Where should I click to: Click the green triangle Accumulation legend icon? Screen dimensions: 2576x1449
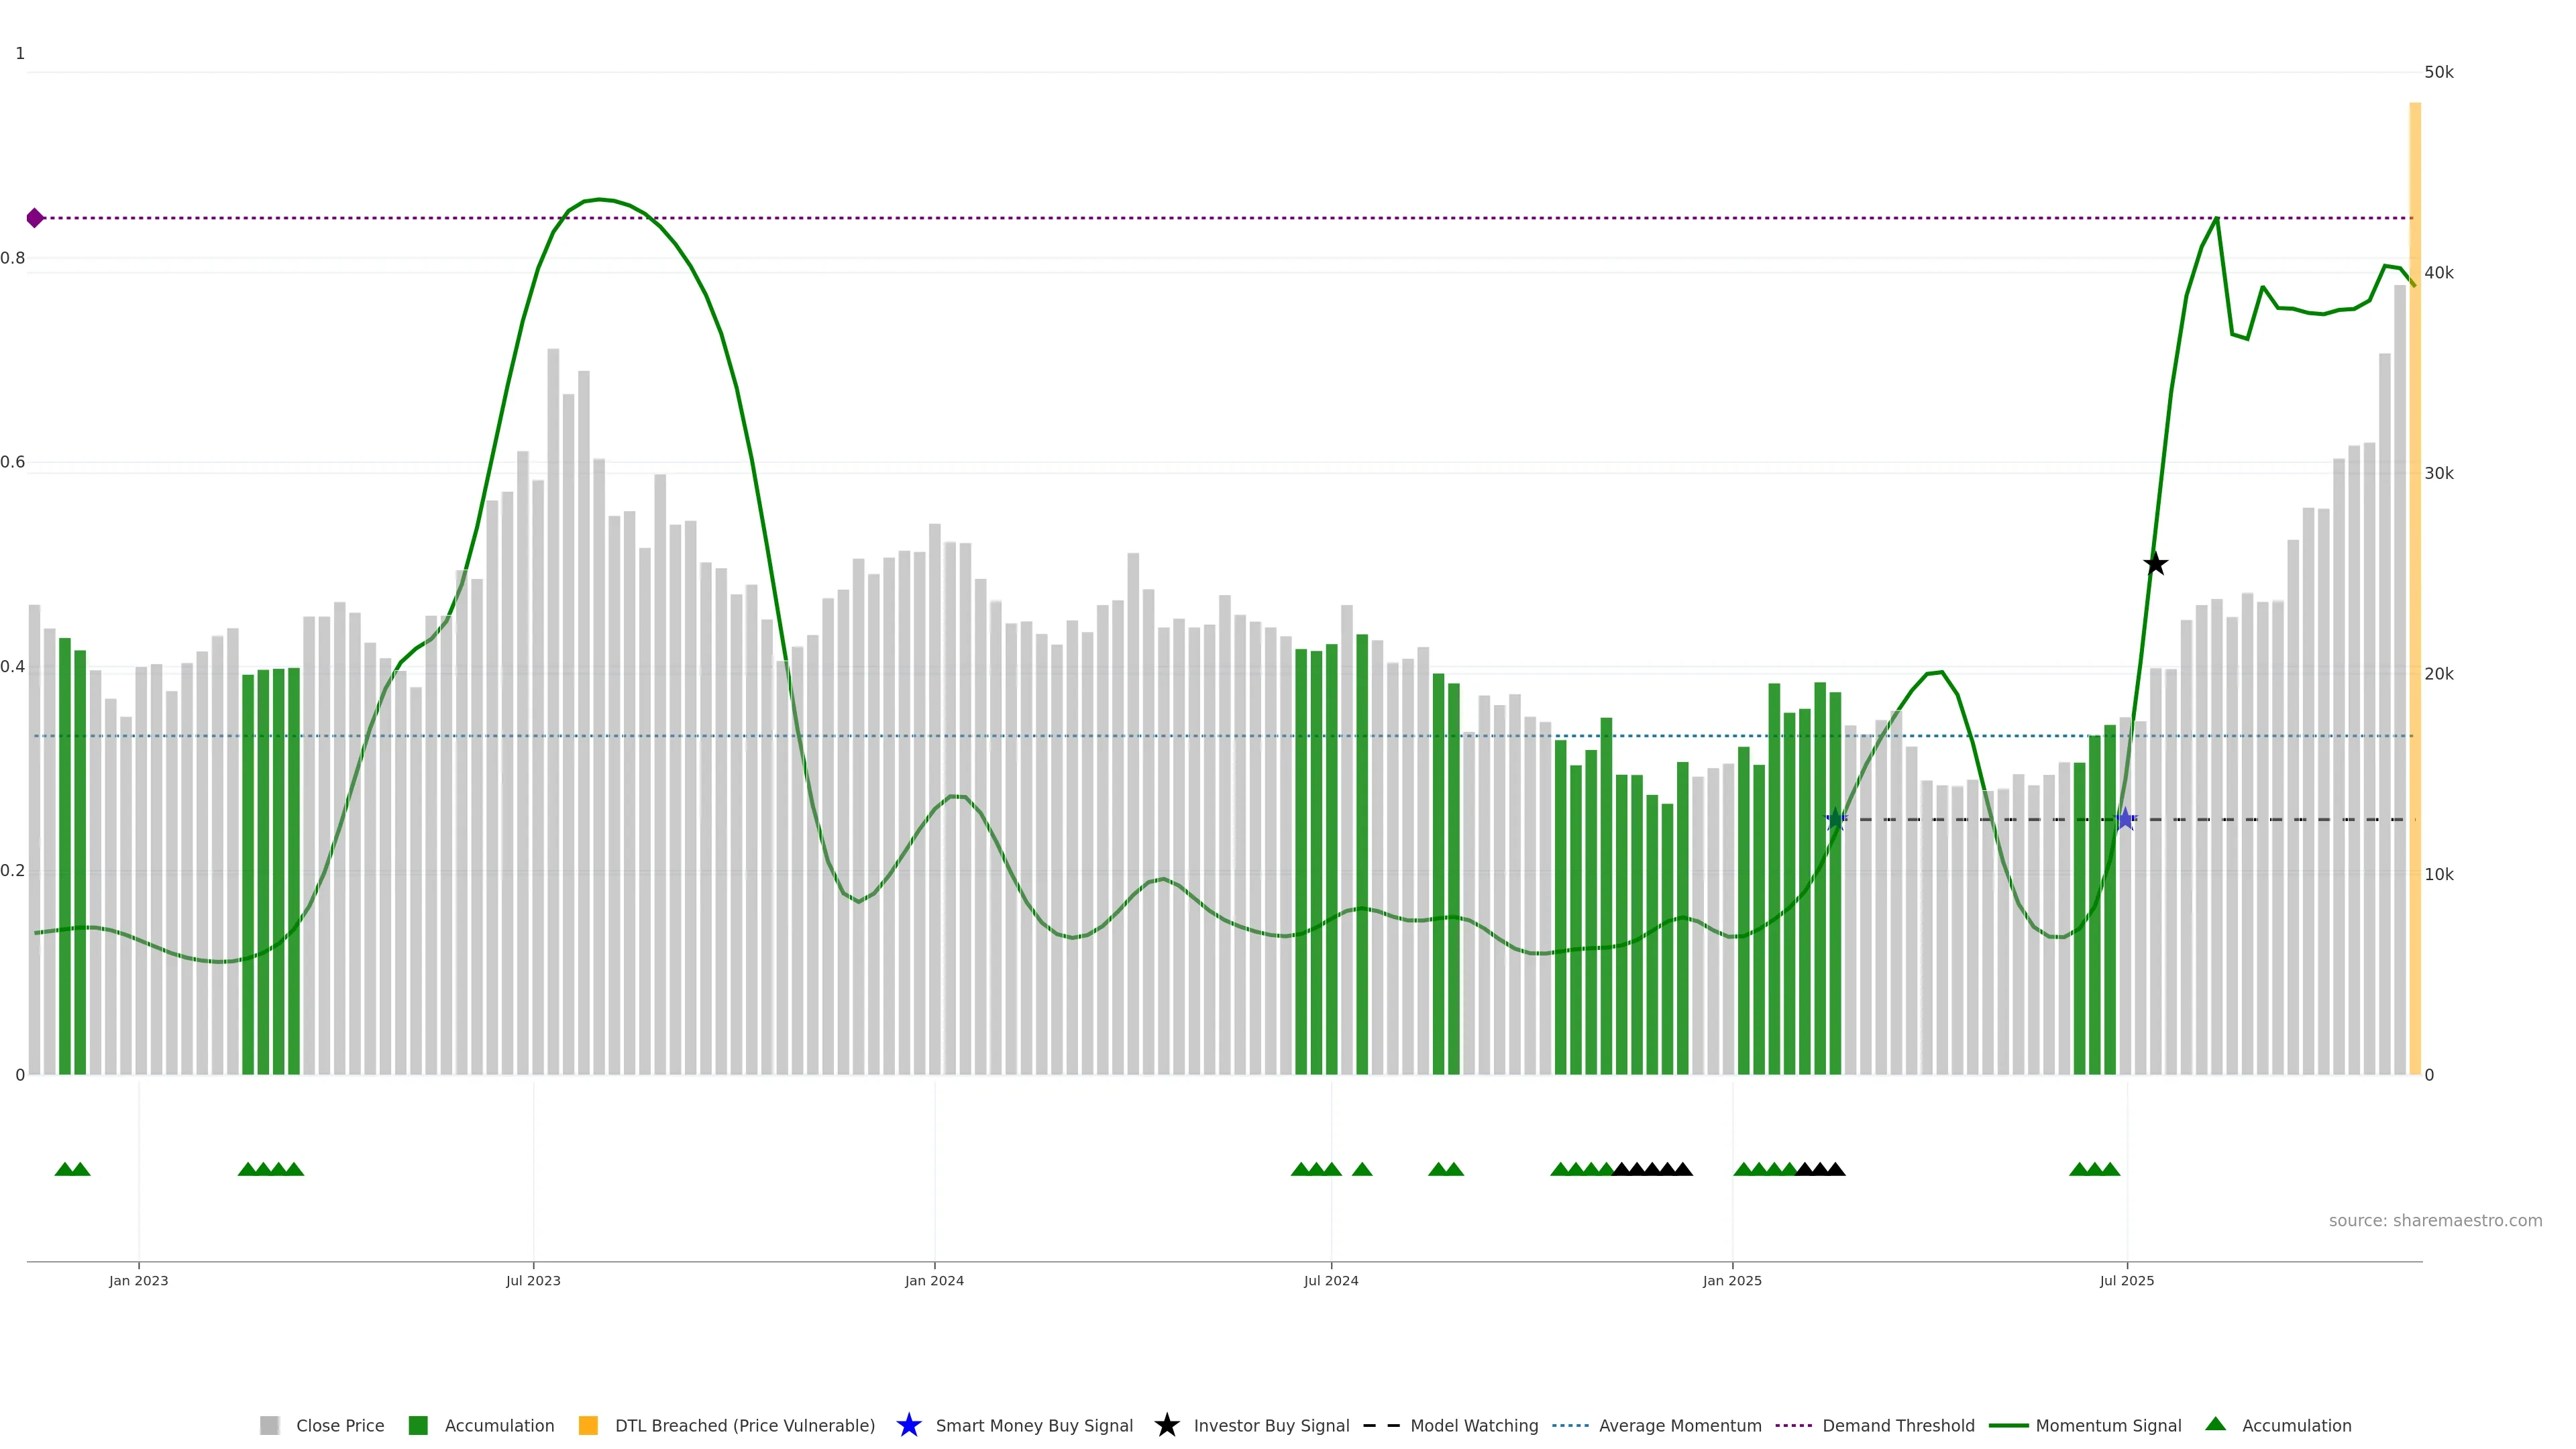(2215, 1424)
